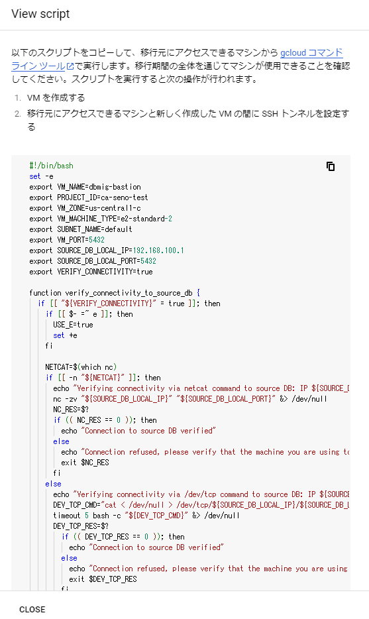Click the if (( DEV_TCP_RES == 0 )) line
This screenshot has width=369, height=619.
123,537
